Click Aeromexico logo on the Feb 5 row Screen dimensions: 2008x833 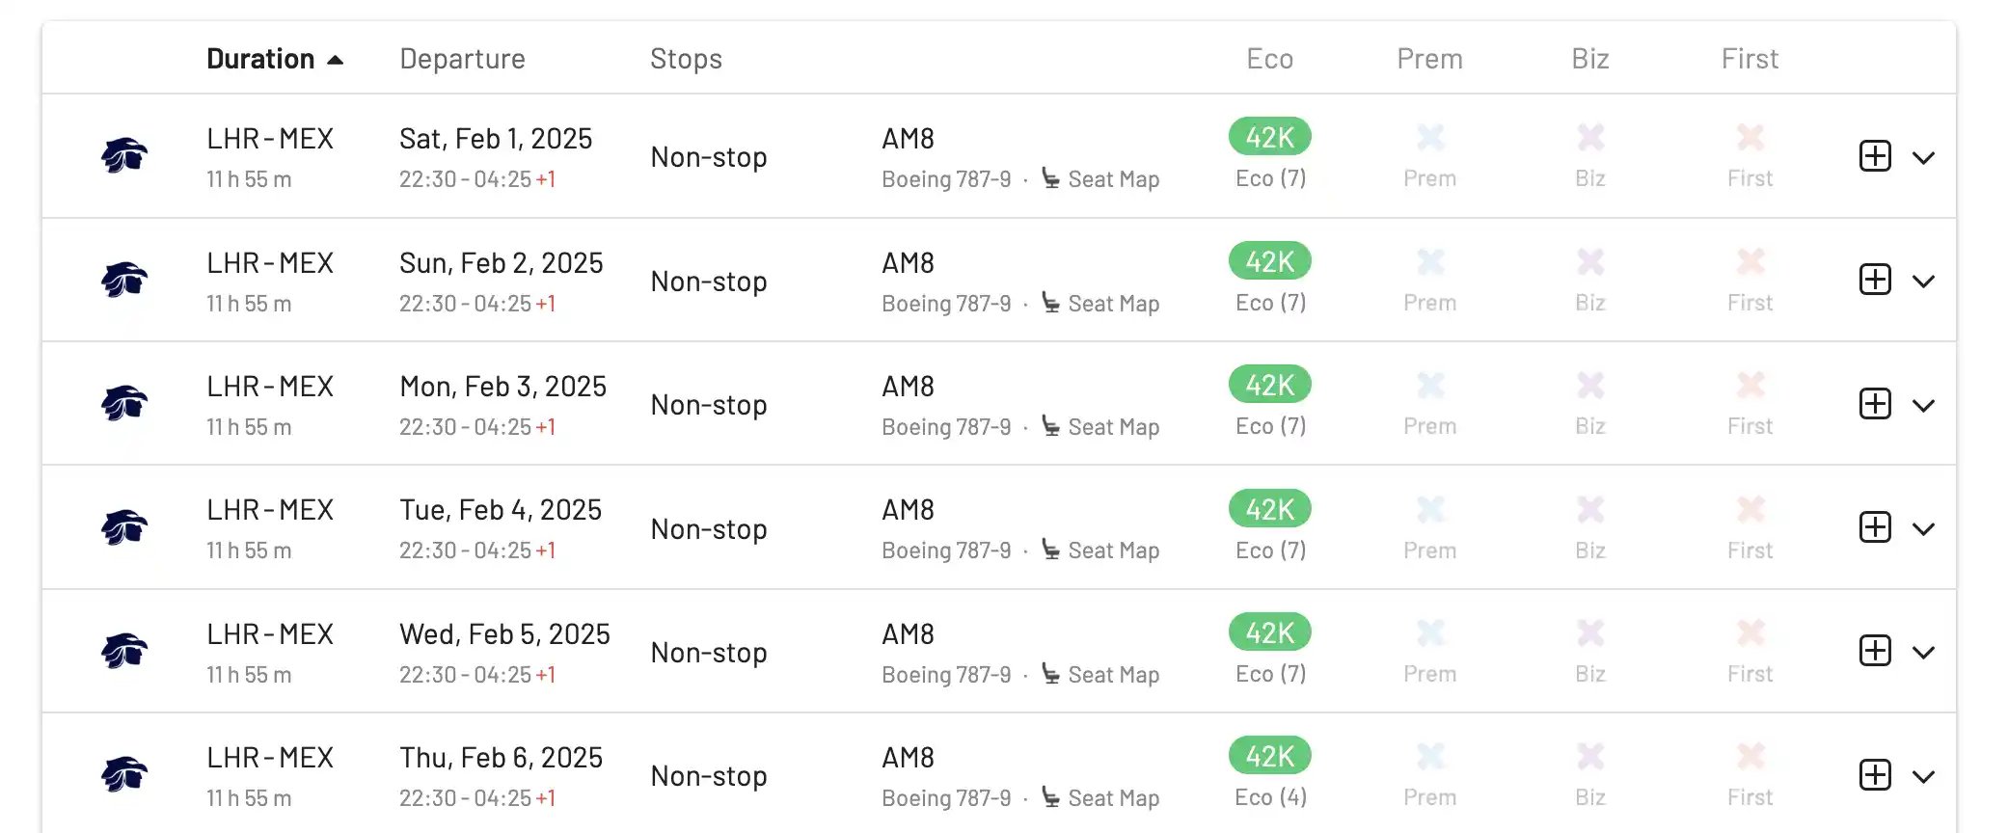[124, 651]
